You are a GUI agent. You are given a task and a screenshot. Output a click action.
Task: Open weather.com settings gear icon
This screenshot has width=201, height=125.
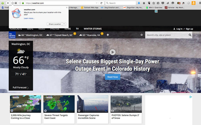point(142,35)
